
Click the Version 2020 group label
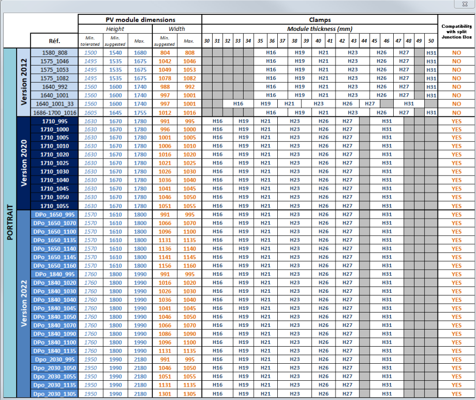(24, 163)
